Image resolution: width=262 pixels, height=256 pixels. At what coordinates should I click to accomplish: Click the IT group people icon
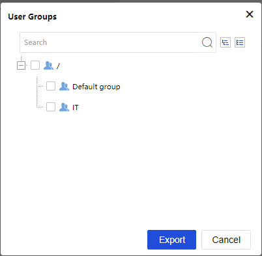click(x=64, y=107)
